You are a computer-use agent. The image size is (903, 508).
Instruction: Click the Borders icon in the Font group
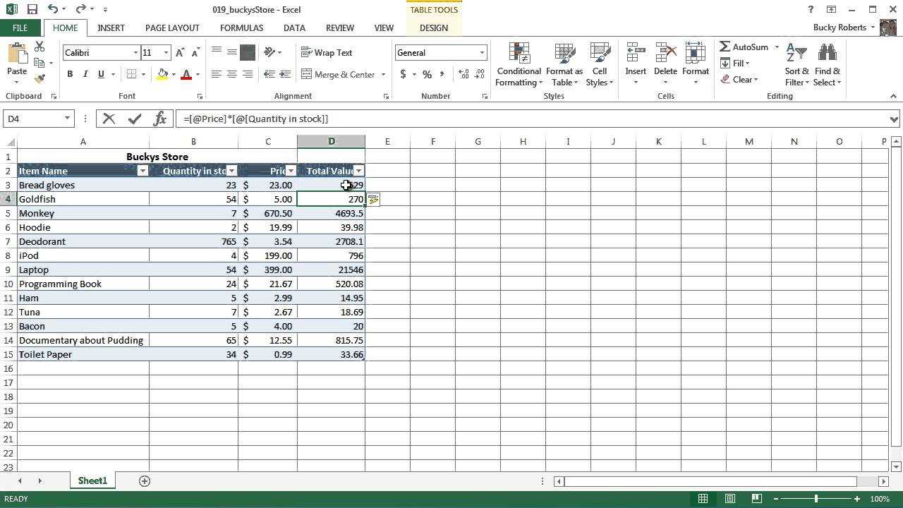point(132,74)
